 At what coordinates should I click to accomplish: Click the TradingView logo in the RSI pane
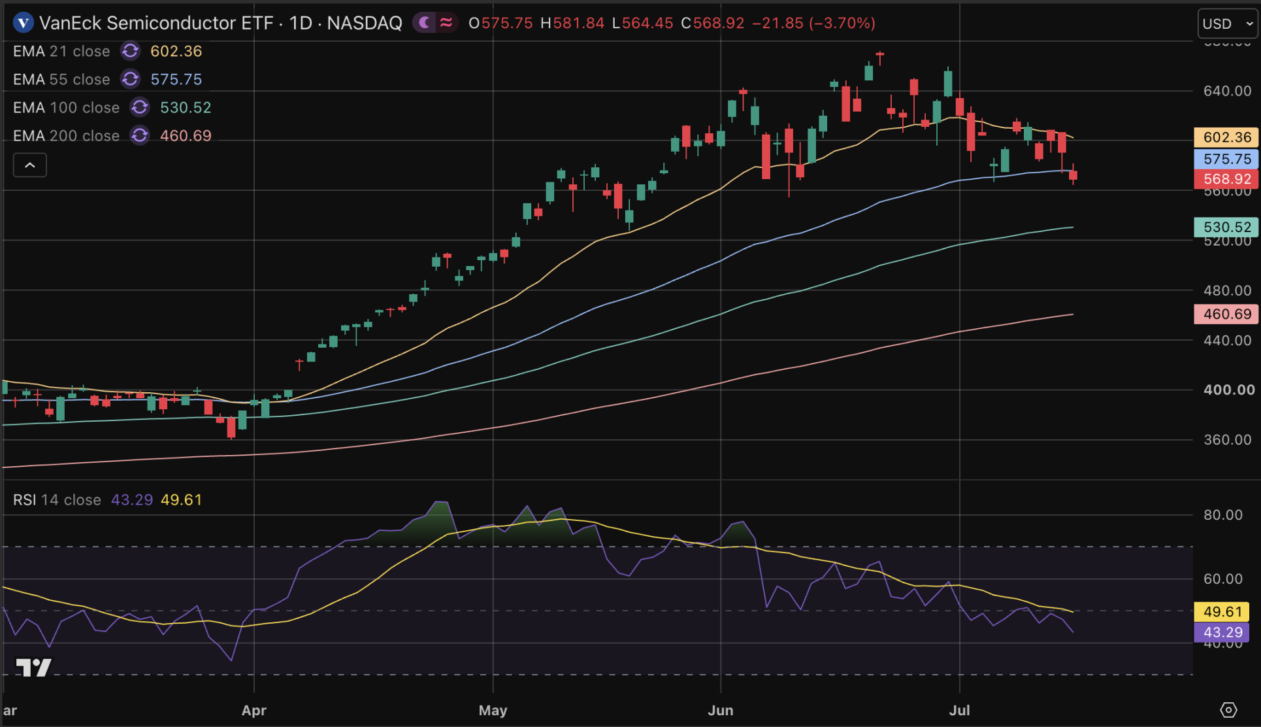pyautogui.click(x=34, y=667)
